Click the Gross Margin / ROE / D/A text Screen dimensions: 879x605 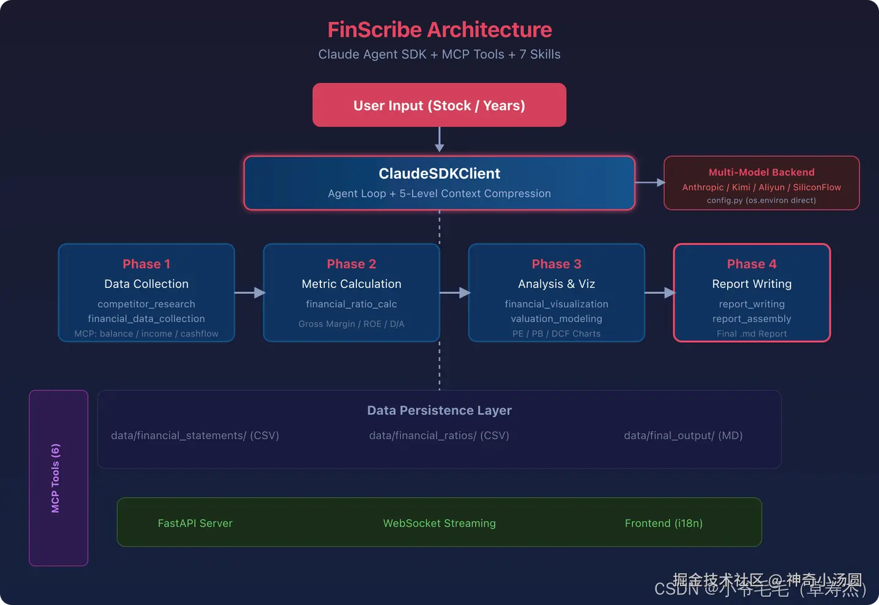click(x=352, y=324)
